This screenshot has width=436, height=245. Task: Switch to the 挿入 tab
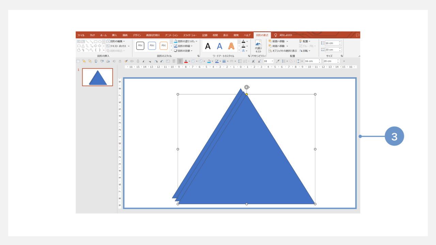click(x=114, y=35)
